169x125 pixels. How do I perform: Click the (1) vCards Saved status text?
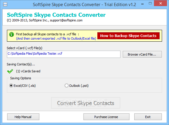[28, 71]
